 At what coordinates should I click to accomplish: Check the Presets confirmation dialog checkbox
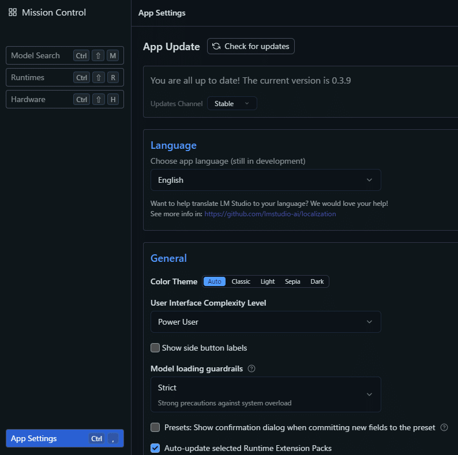[x=155, y=427]
